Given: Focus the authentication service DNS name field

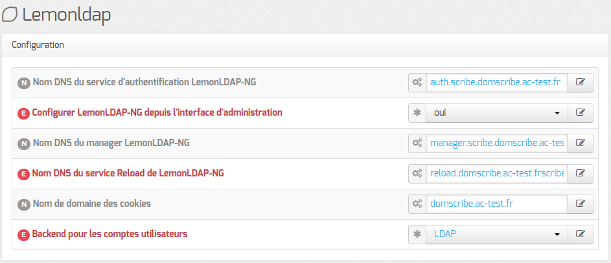Looking at the screenshot, I should [x=496, y=82].
